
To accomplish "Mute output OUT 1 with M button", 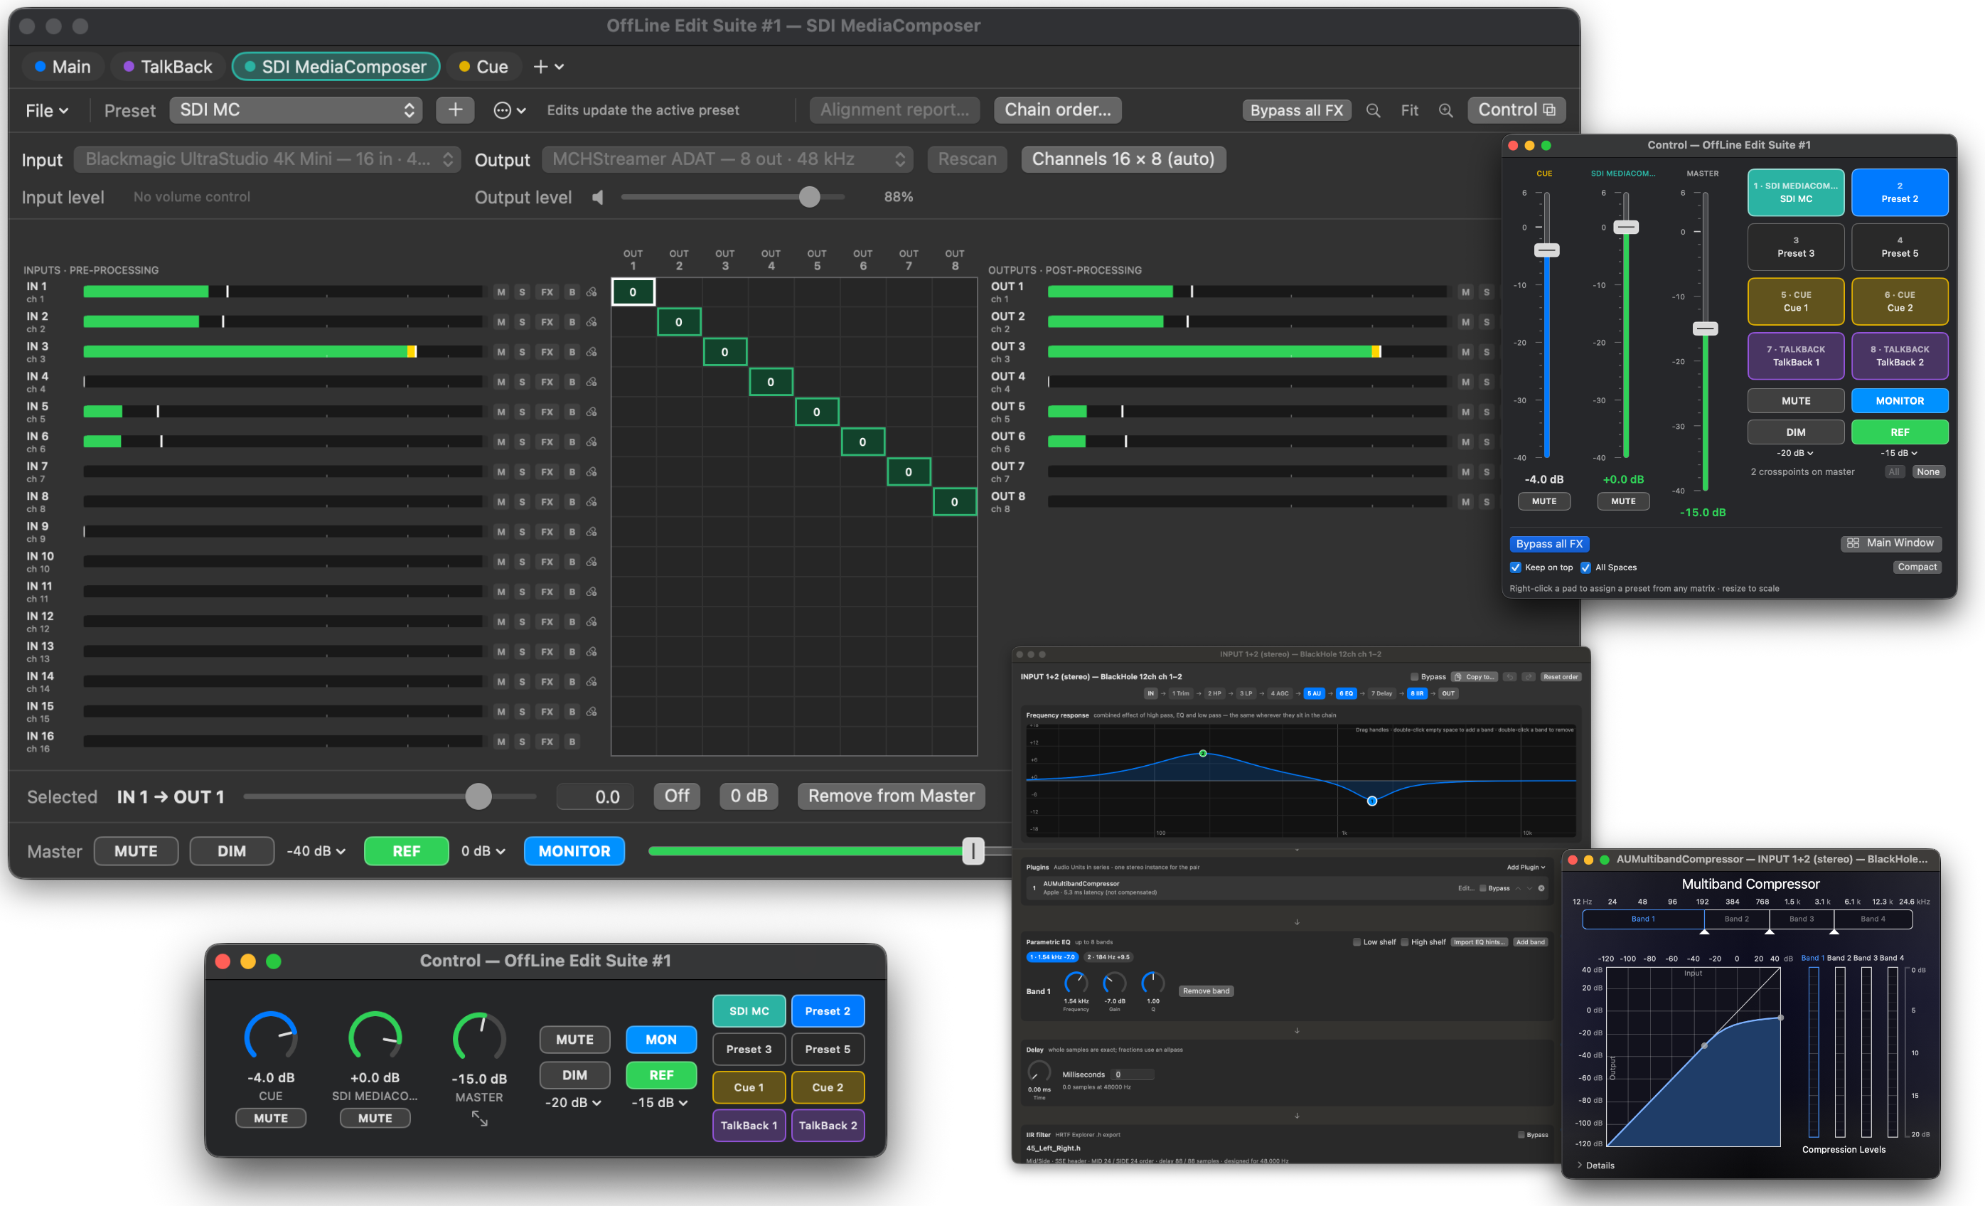I will (x=1465, y=292).
